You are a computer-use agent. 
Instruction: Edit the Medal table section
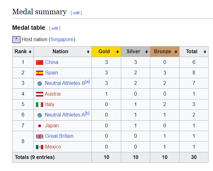pos(55,28)
